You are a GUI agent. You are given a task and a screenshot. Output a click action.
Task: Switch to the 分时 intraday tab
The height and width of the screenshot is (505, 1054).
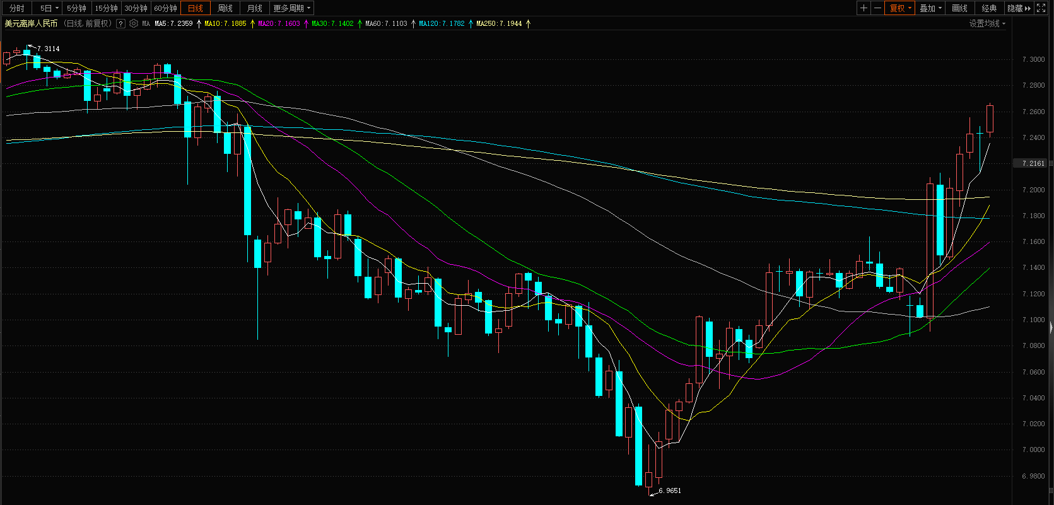tap(17, 8)
